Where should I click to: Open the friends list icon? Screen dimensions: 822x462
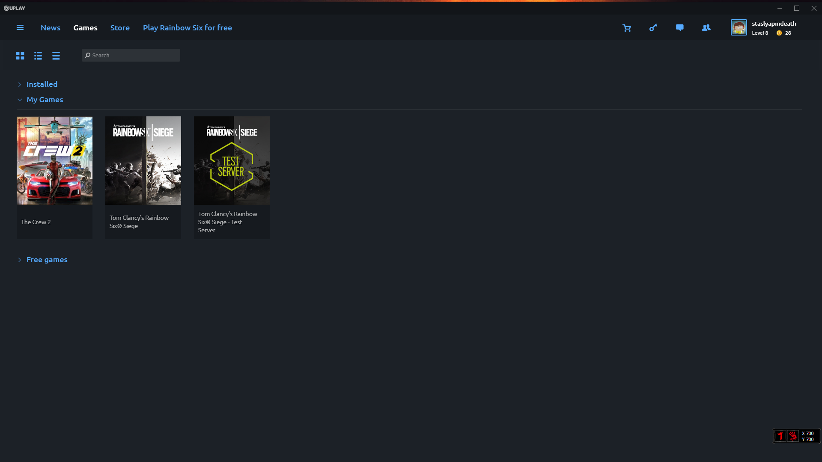click(x=706, y=28)
